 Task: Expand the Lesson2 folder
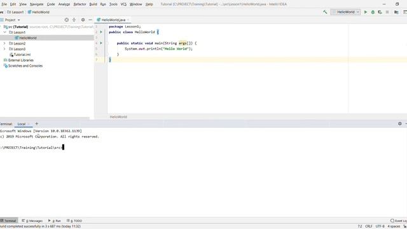coord(4,43)
